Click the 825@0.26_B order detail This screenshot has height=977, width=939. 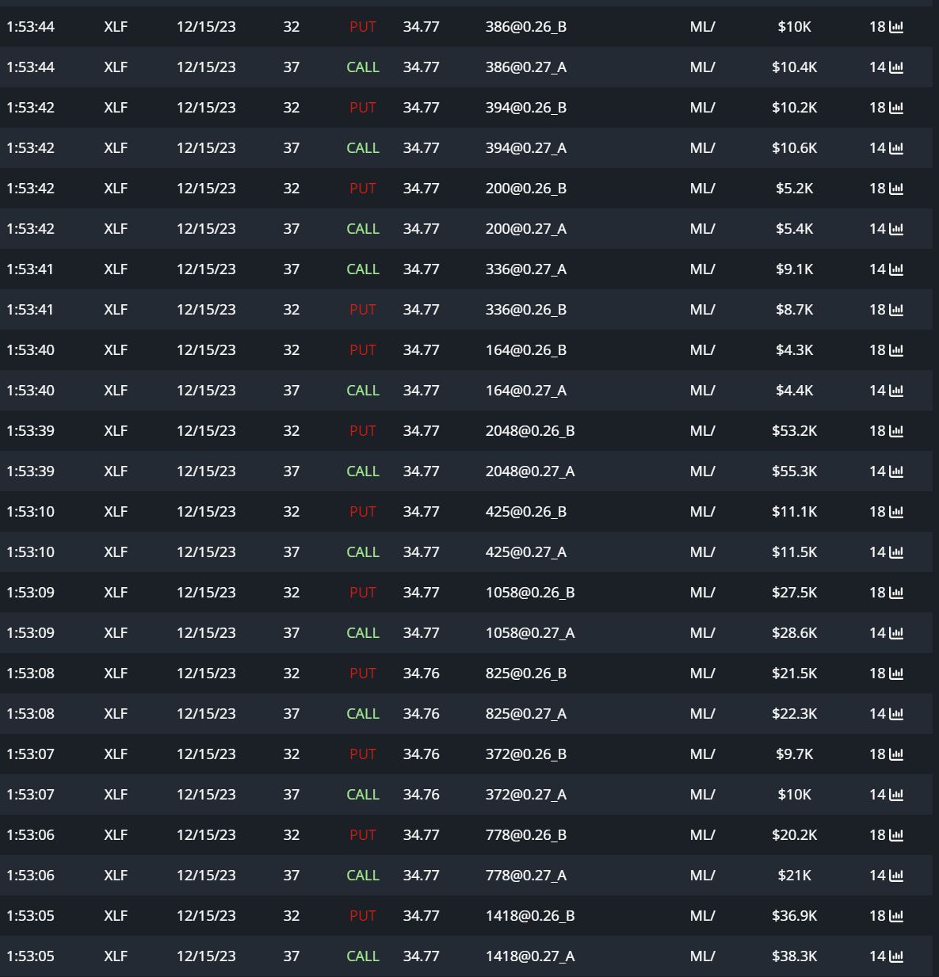[526, 674]
